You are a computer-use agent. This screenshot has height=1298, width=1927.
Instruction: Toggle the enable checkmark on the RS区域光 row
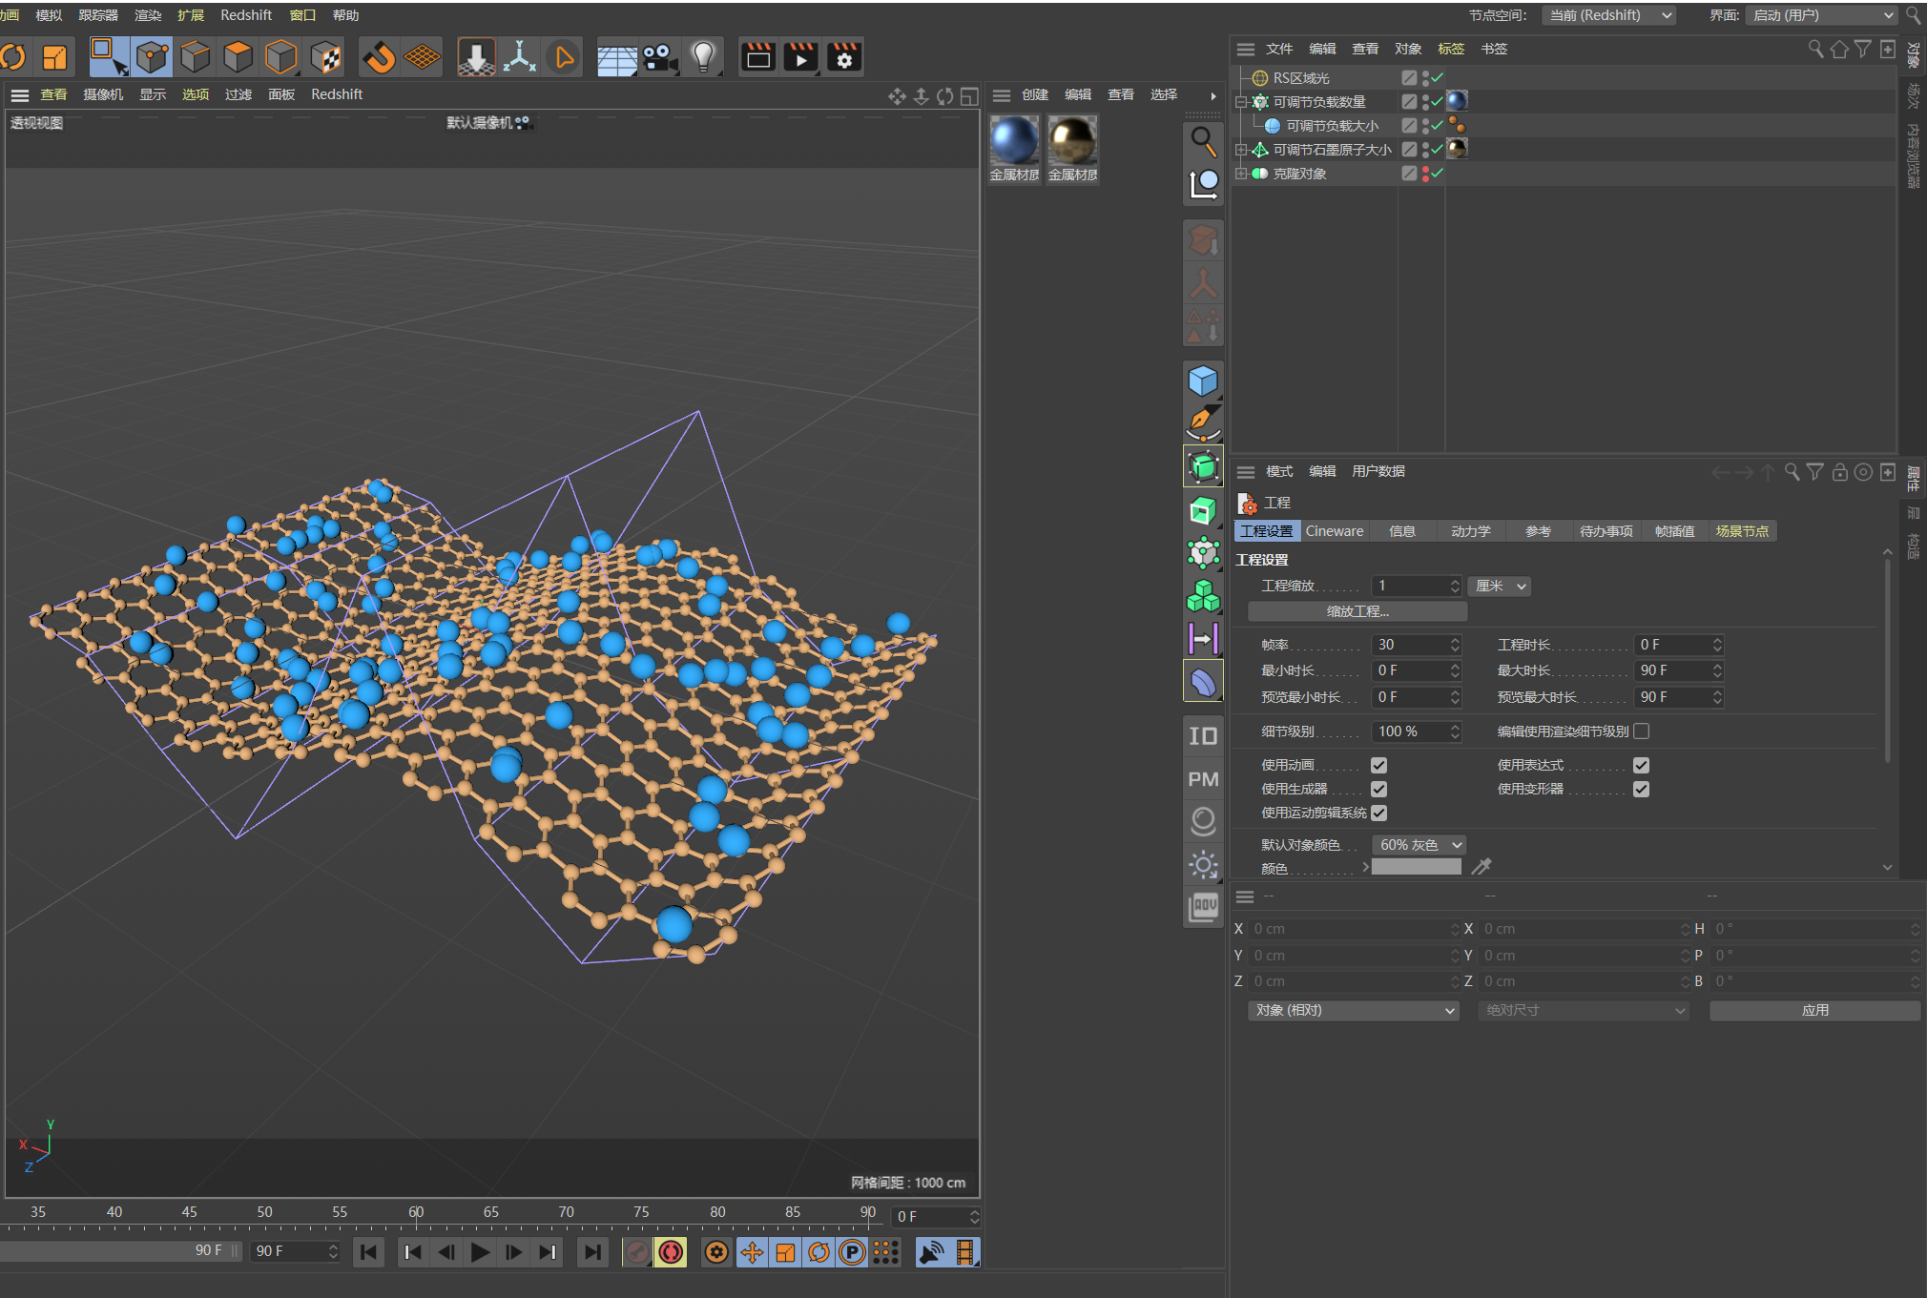coord(1438,77)
